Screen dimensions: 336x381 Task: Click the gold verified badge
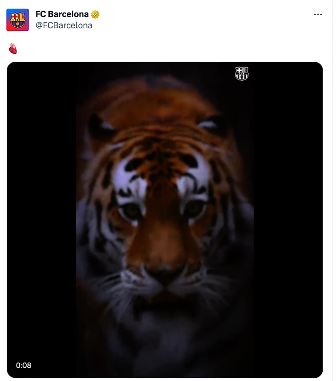click(95, 14)
